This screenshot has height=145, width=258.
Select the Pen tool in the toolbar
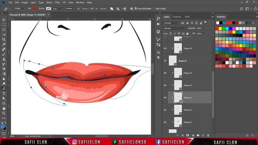click(4, 89)
